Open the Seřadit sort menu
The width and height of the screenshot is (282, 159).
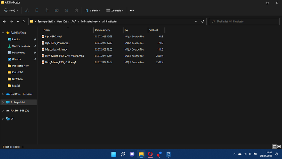tap(94, 11)
